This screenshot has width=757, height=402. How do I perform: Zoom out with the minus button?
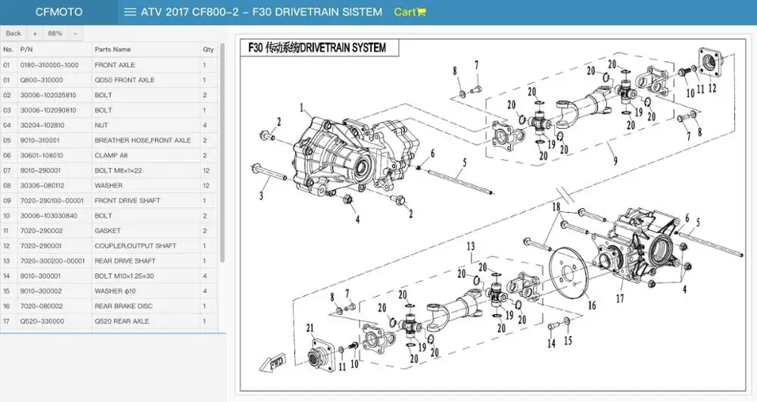[75, 33]
